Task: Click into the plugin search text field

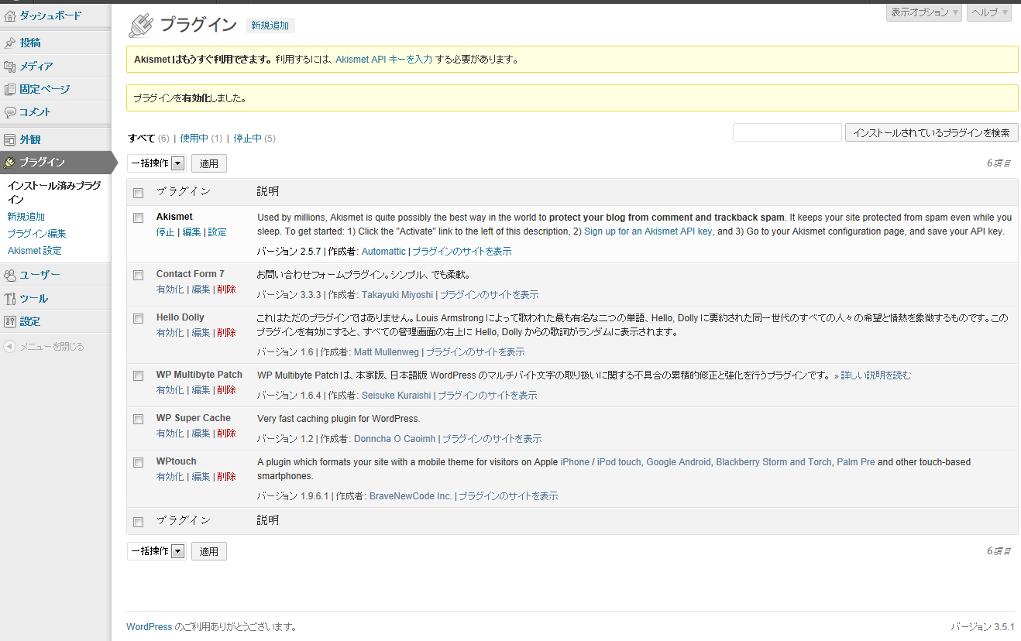Action: 787,132
